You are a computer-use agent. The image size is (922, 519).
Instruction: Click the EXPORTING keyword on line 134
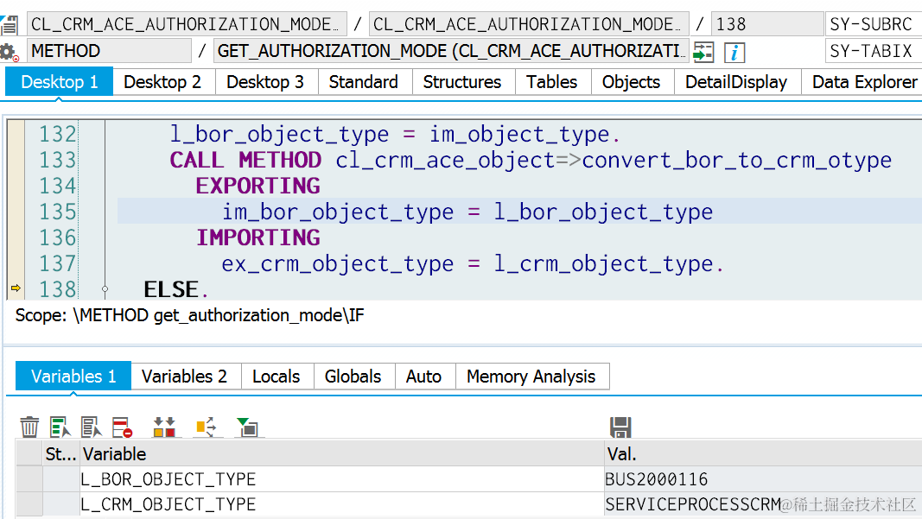tap(258, 186)
